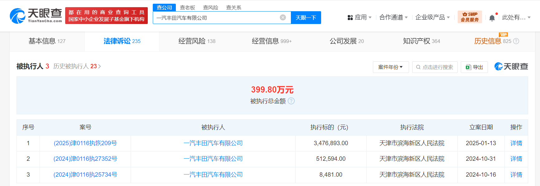
Task: Click the apps grid icon
Action: point(350,18)
